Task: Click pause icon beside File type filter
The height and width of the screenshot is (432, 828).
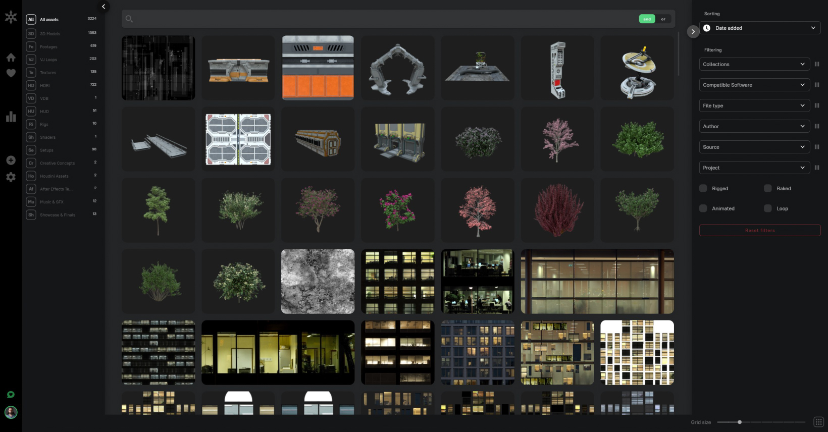Action: 817,105
